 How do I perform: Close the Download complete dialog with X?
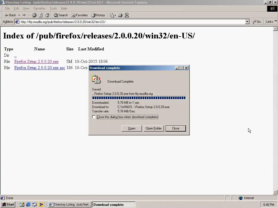click(186, 68)
